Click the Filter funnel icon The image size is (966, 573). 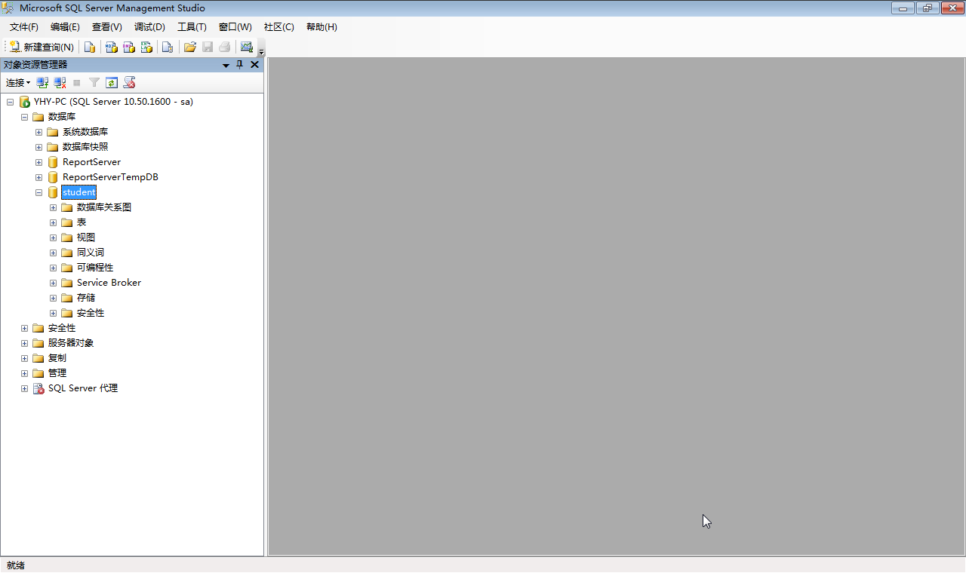tap(94, 82)
